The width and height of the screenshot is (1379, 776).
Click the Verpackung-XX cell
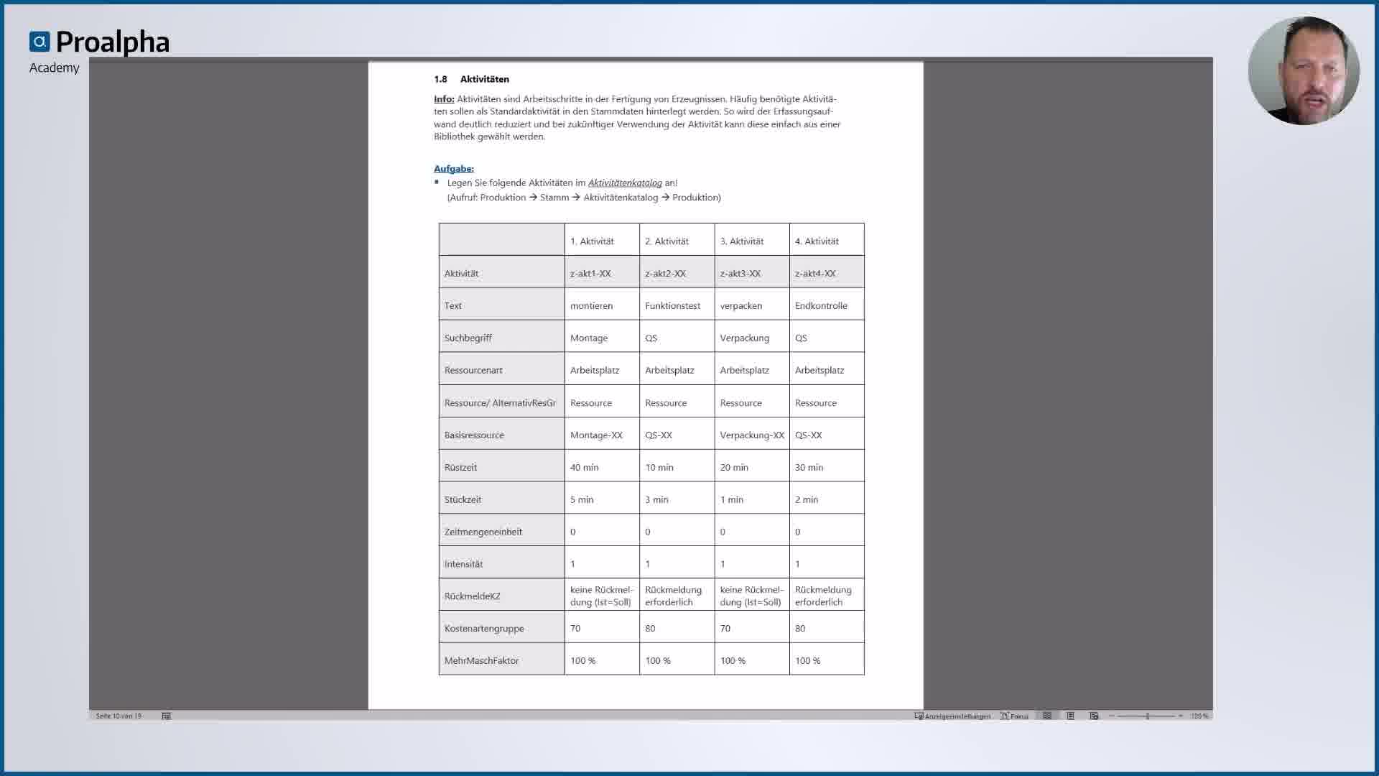(x=752, y=435)
